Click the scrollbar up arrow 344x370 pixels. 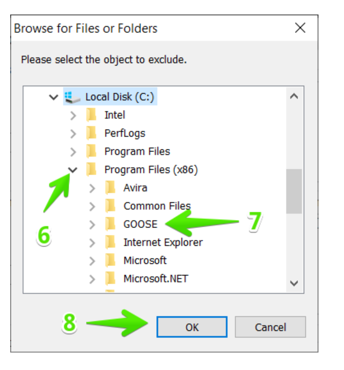294,96
